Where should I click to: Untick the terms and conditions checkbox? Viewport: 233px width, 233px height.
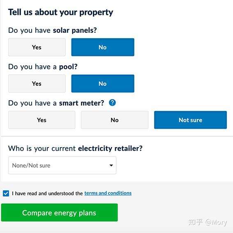pyautogui.click(x=6, y=193)
